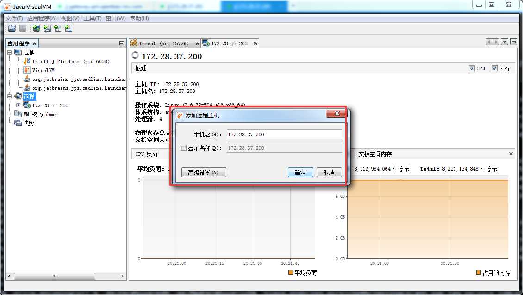This screenshot has height=295, width=523.
Task: Open the 工具(T) menu
Action: click(93, 18)
